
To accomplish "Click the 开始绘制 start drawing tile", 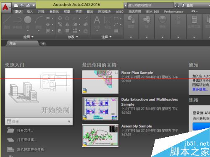I will [39, 93].
